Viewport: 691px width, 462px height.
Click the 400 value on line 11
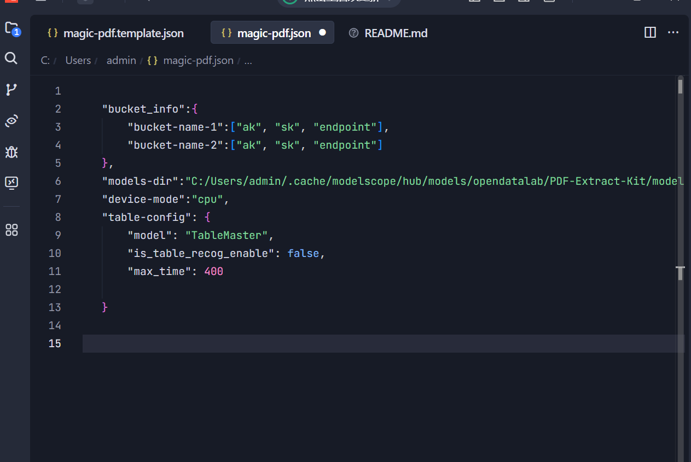(x=213, y=271)
